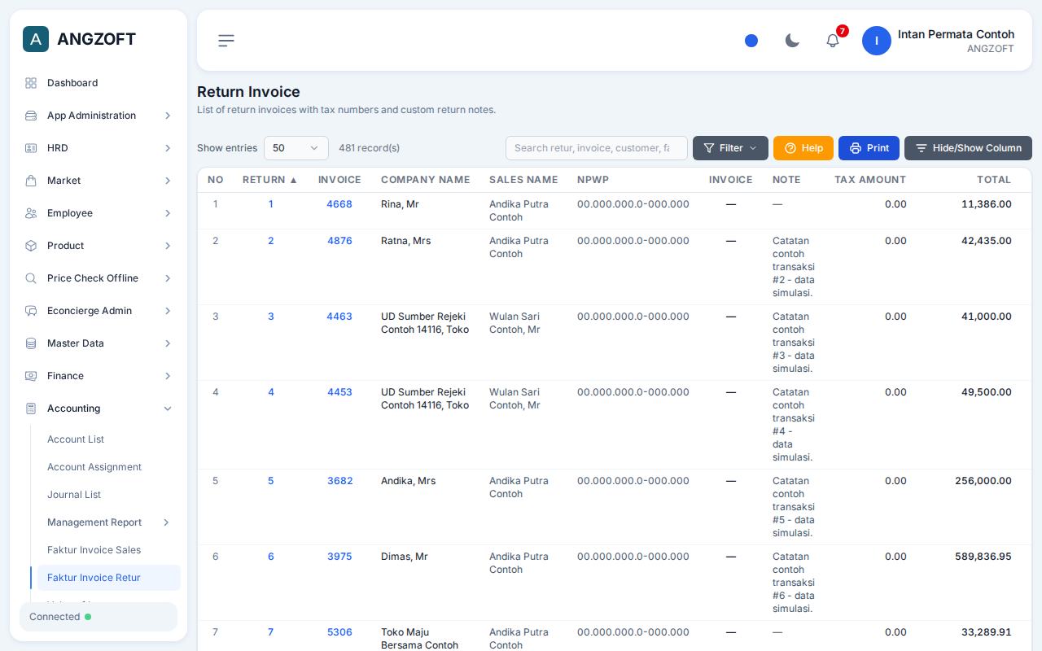The image size is (1042, 651).
Task: Open return number 3 link
Action: 271,317
